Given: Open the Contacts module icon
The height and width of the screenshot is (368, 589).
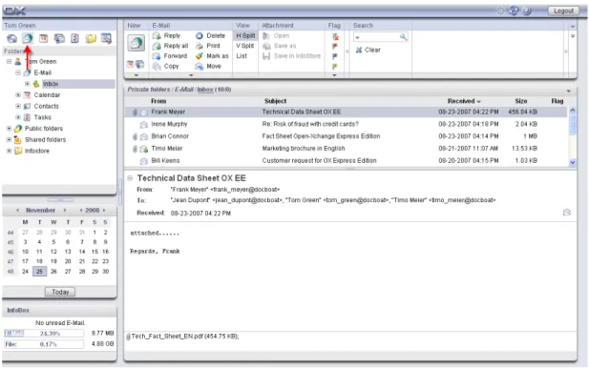Looking at the screenshot, I should pos(59,38).
